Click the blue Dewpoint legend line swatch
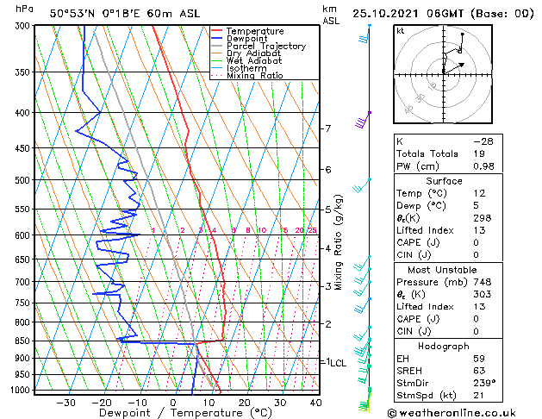 (217, 38)
